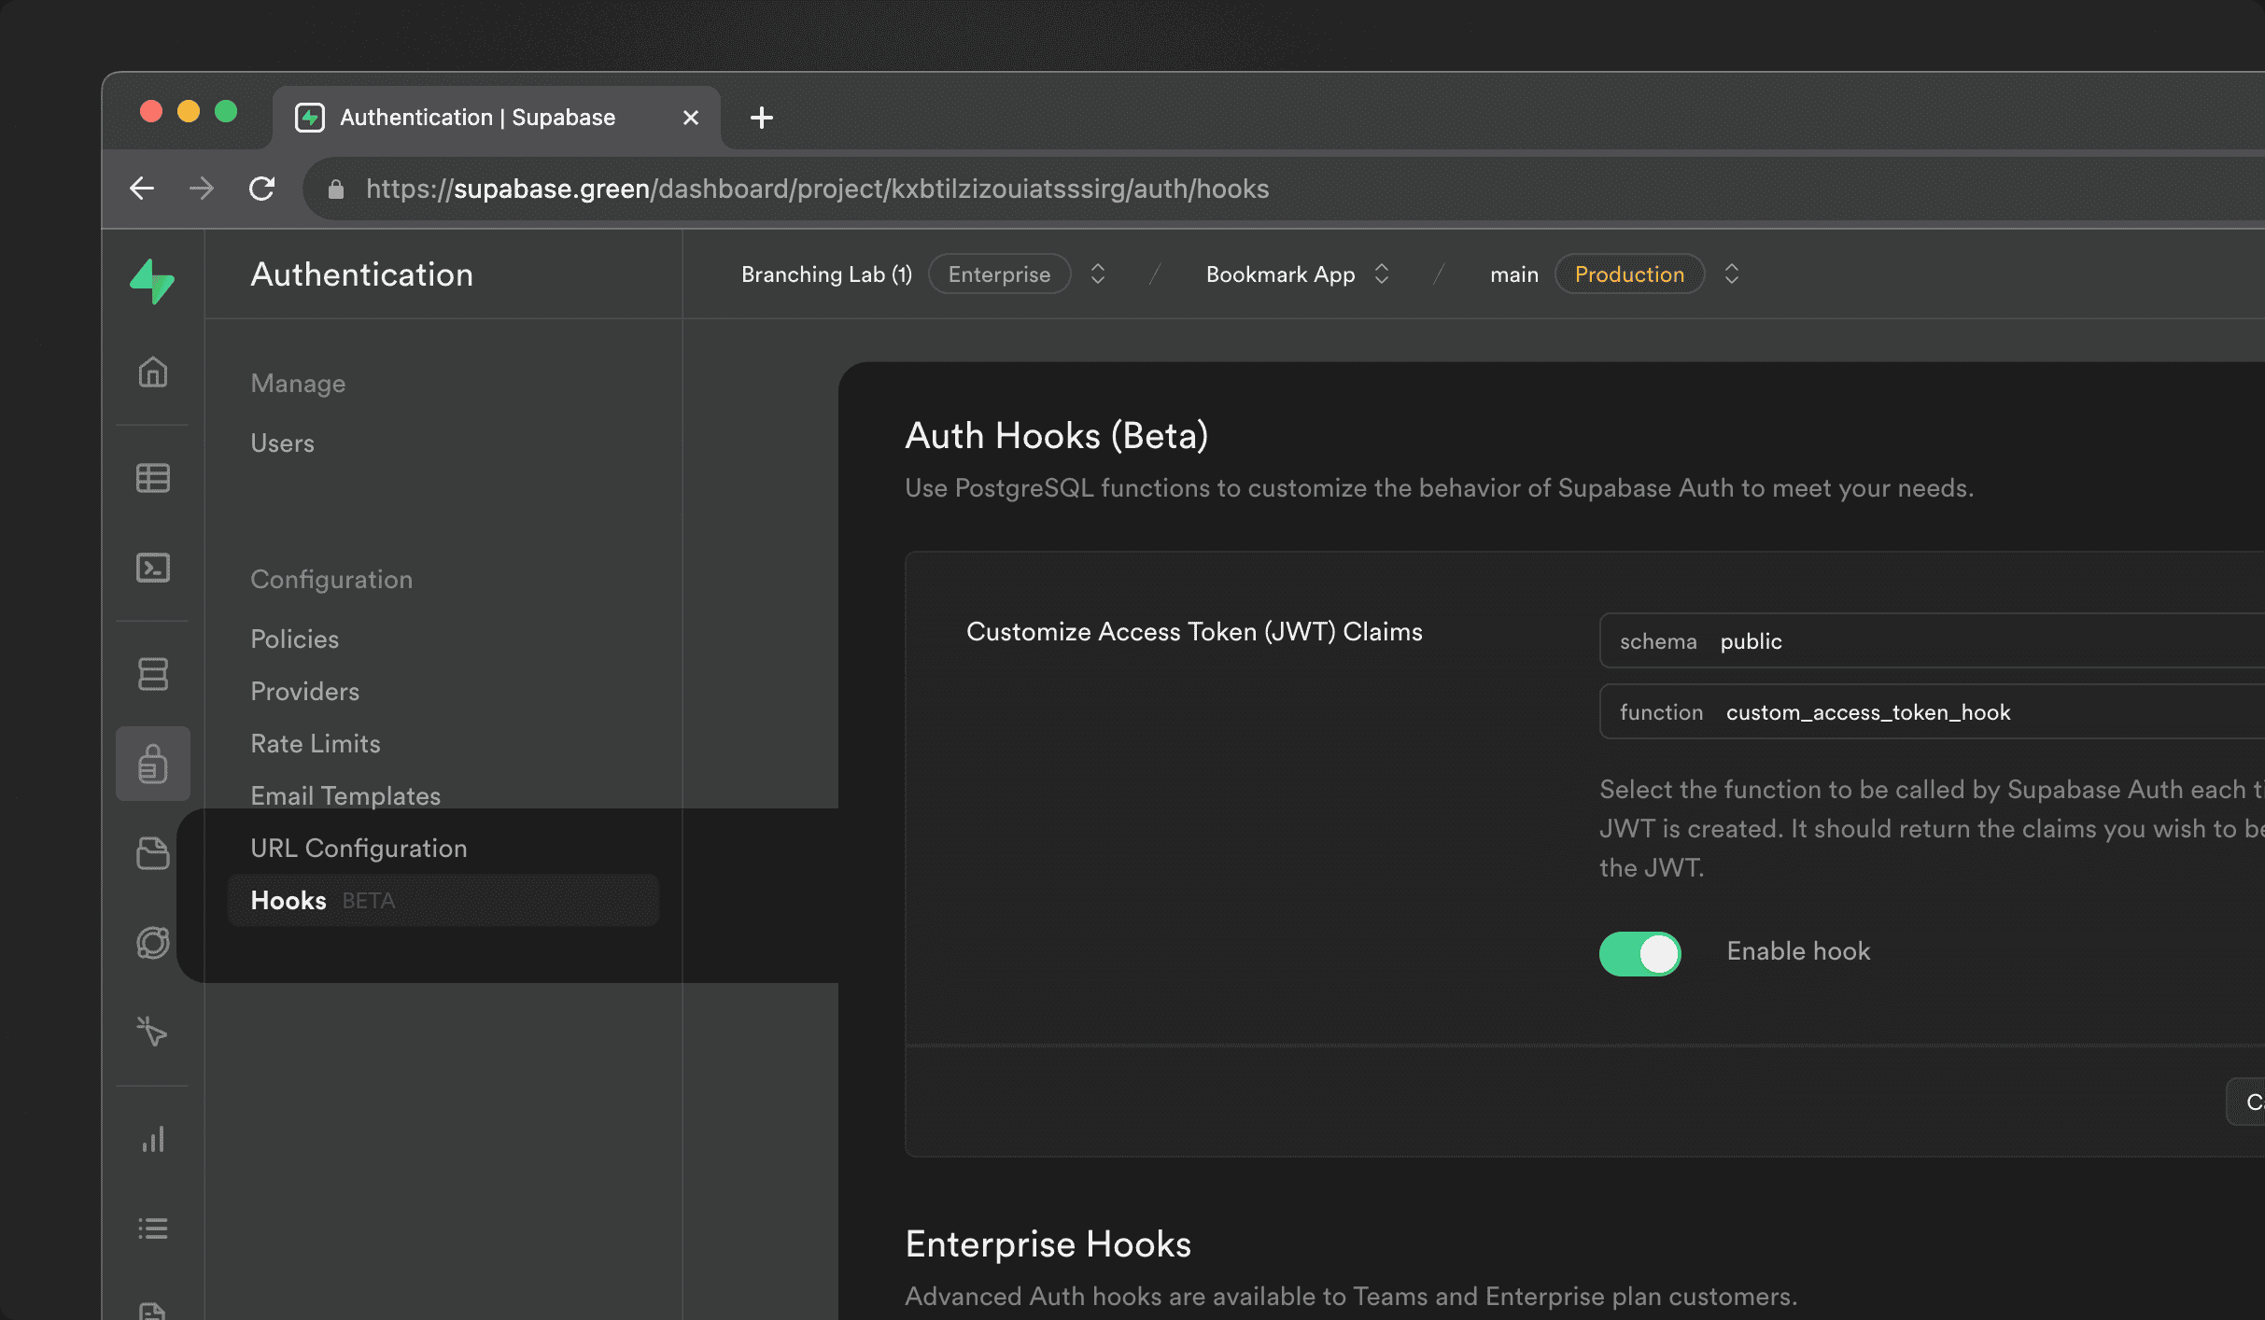Click the Enable hook label
The image size is (2265, 1320).
coord(1798,951)
